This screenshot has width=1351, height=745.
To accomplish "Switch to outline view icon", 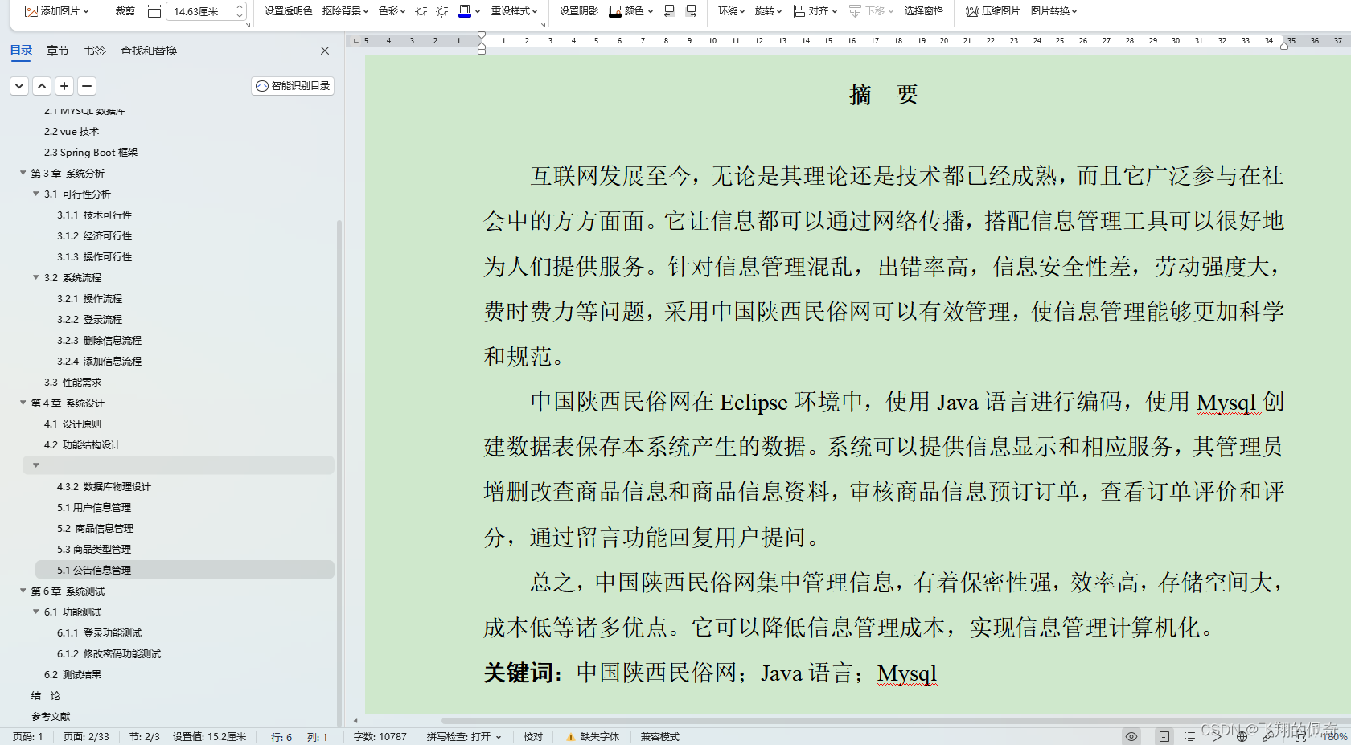I will click(x=1189, y=736).
